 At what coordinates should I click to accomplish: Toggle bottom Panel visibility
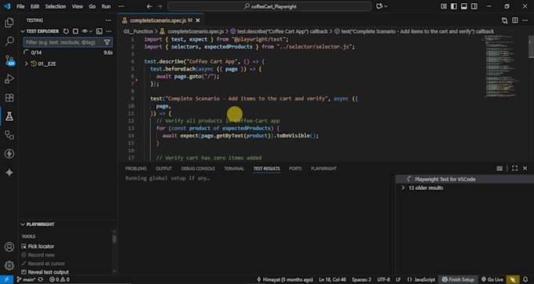pos(464,6)
